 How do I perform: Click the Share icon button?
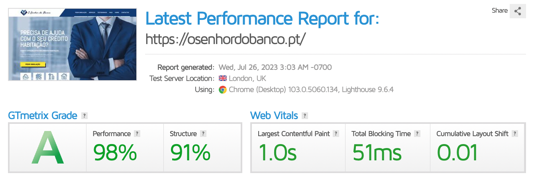pos(518,11)
